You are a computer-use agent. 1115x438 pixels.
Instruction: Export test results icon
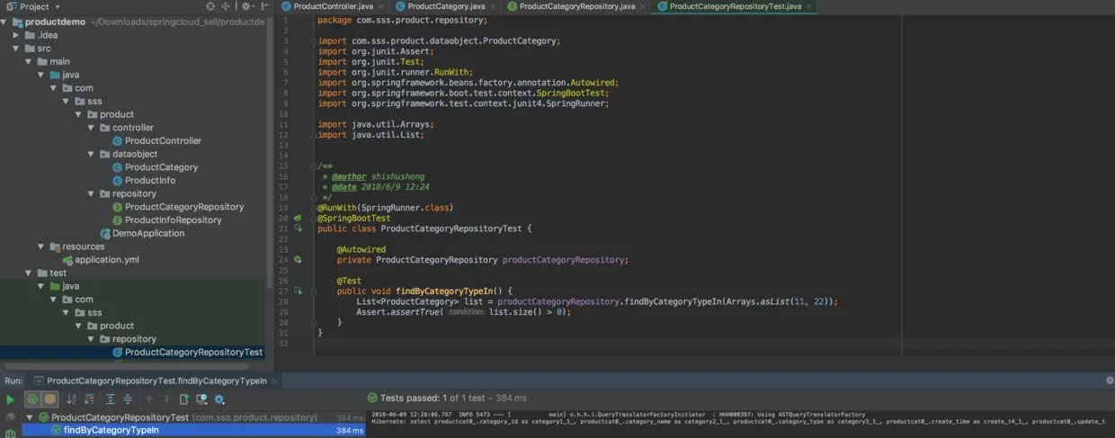coord(184,399)
